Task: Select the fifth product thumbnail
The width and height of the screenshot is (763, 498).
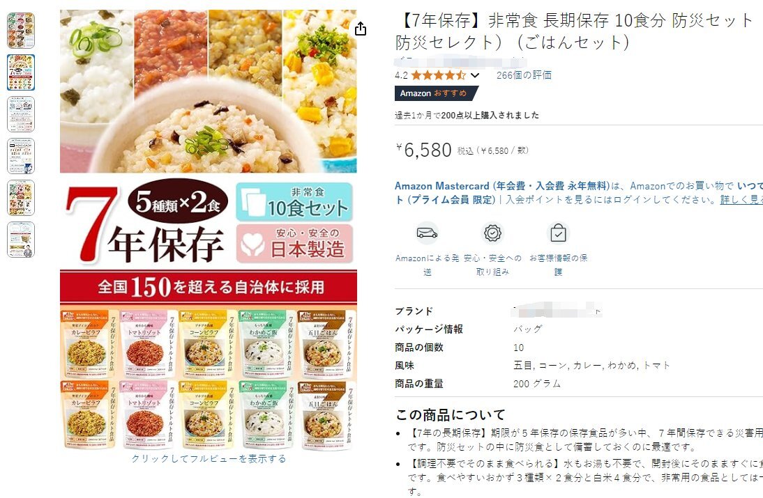Action: click(21, 198)
